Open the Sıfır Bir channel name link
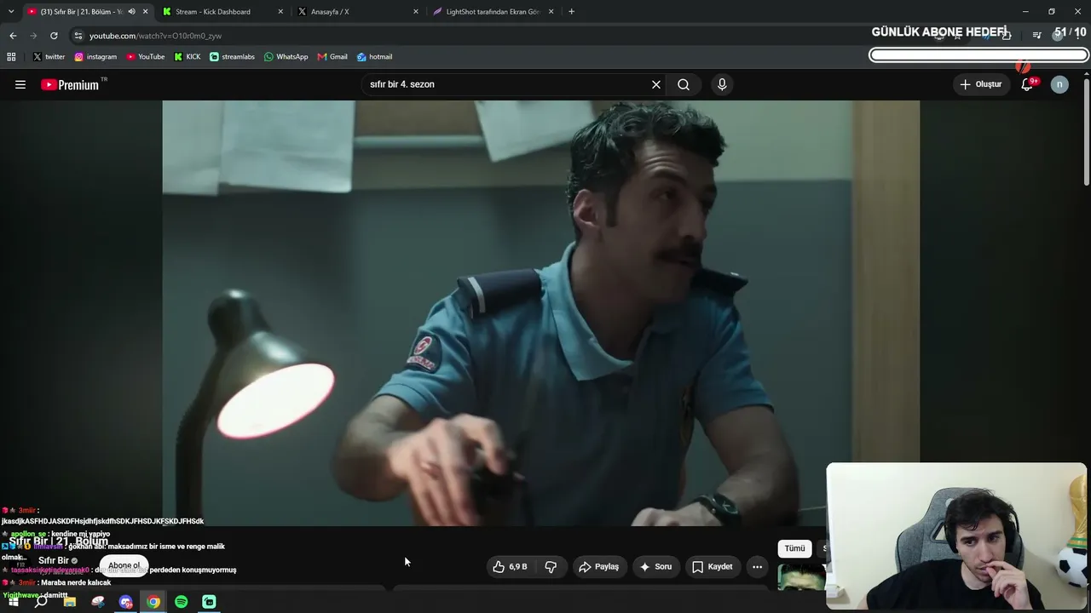 click(x=53, y=560)
